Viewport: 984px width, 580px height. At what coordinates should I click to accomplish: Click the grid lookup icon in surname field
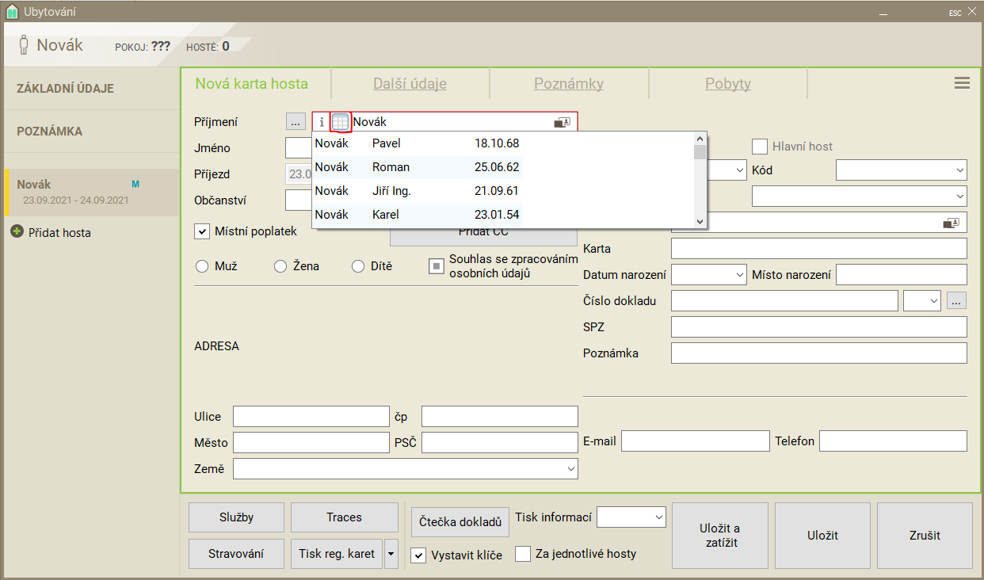(340, 122)
